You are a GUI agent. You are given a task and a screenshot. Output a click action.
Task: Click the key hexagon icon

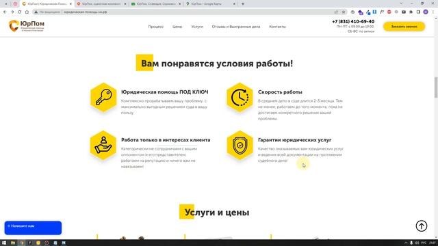(103, 97)
